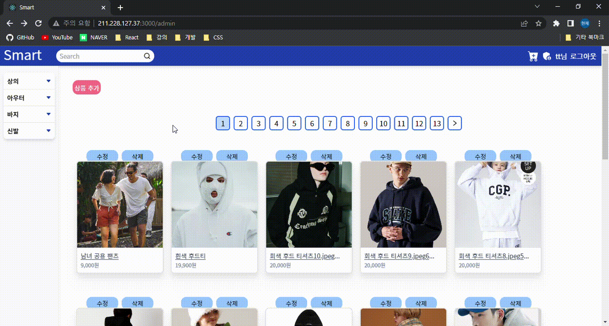This screenshot has width=609, height=326.
Task: Click the Search input field
Action: [x=100, y=56]
